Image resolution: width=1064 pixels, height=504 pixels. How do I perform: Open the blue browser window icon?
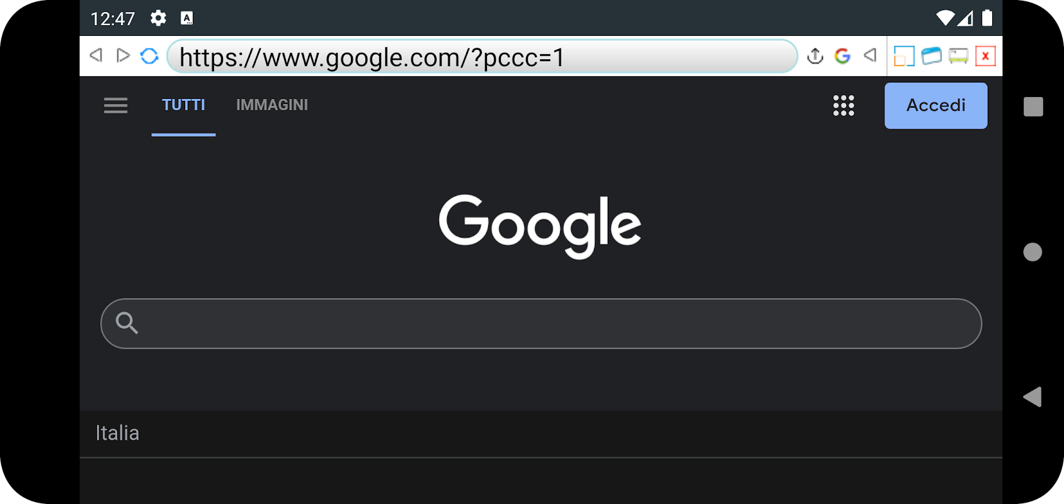coord(932,56)
